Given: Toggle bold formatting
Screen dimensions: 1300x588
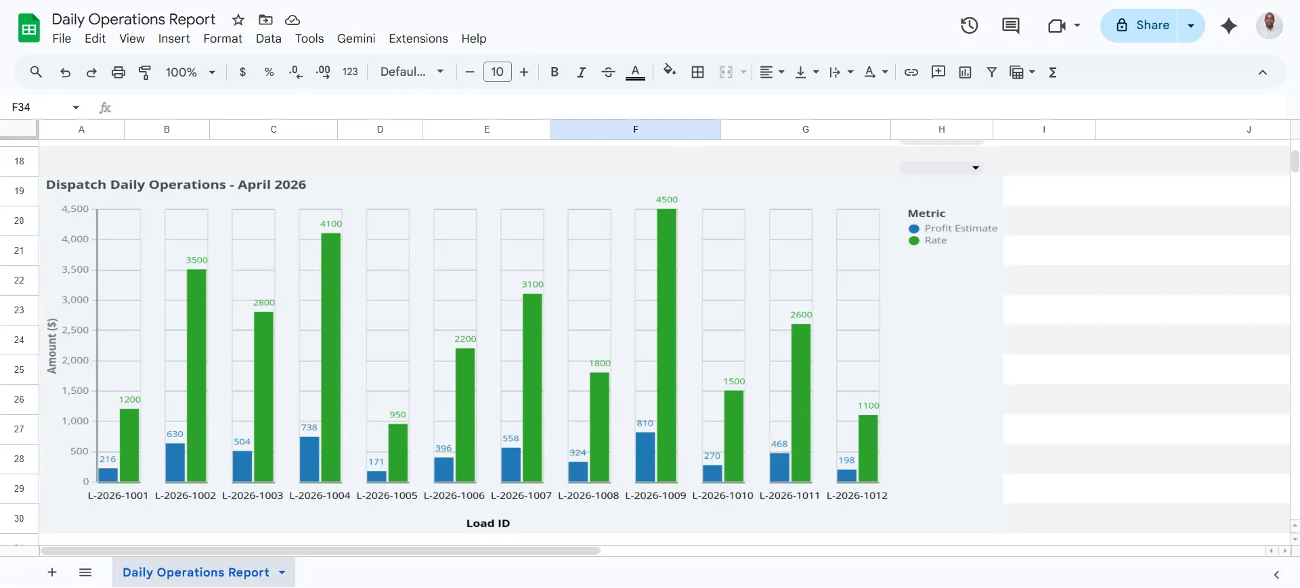Looking at the screenshot, I should click(555, 72).
